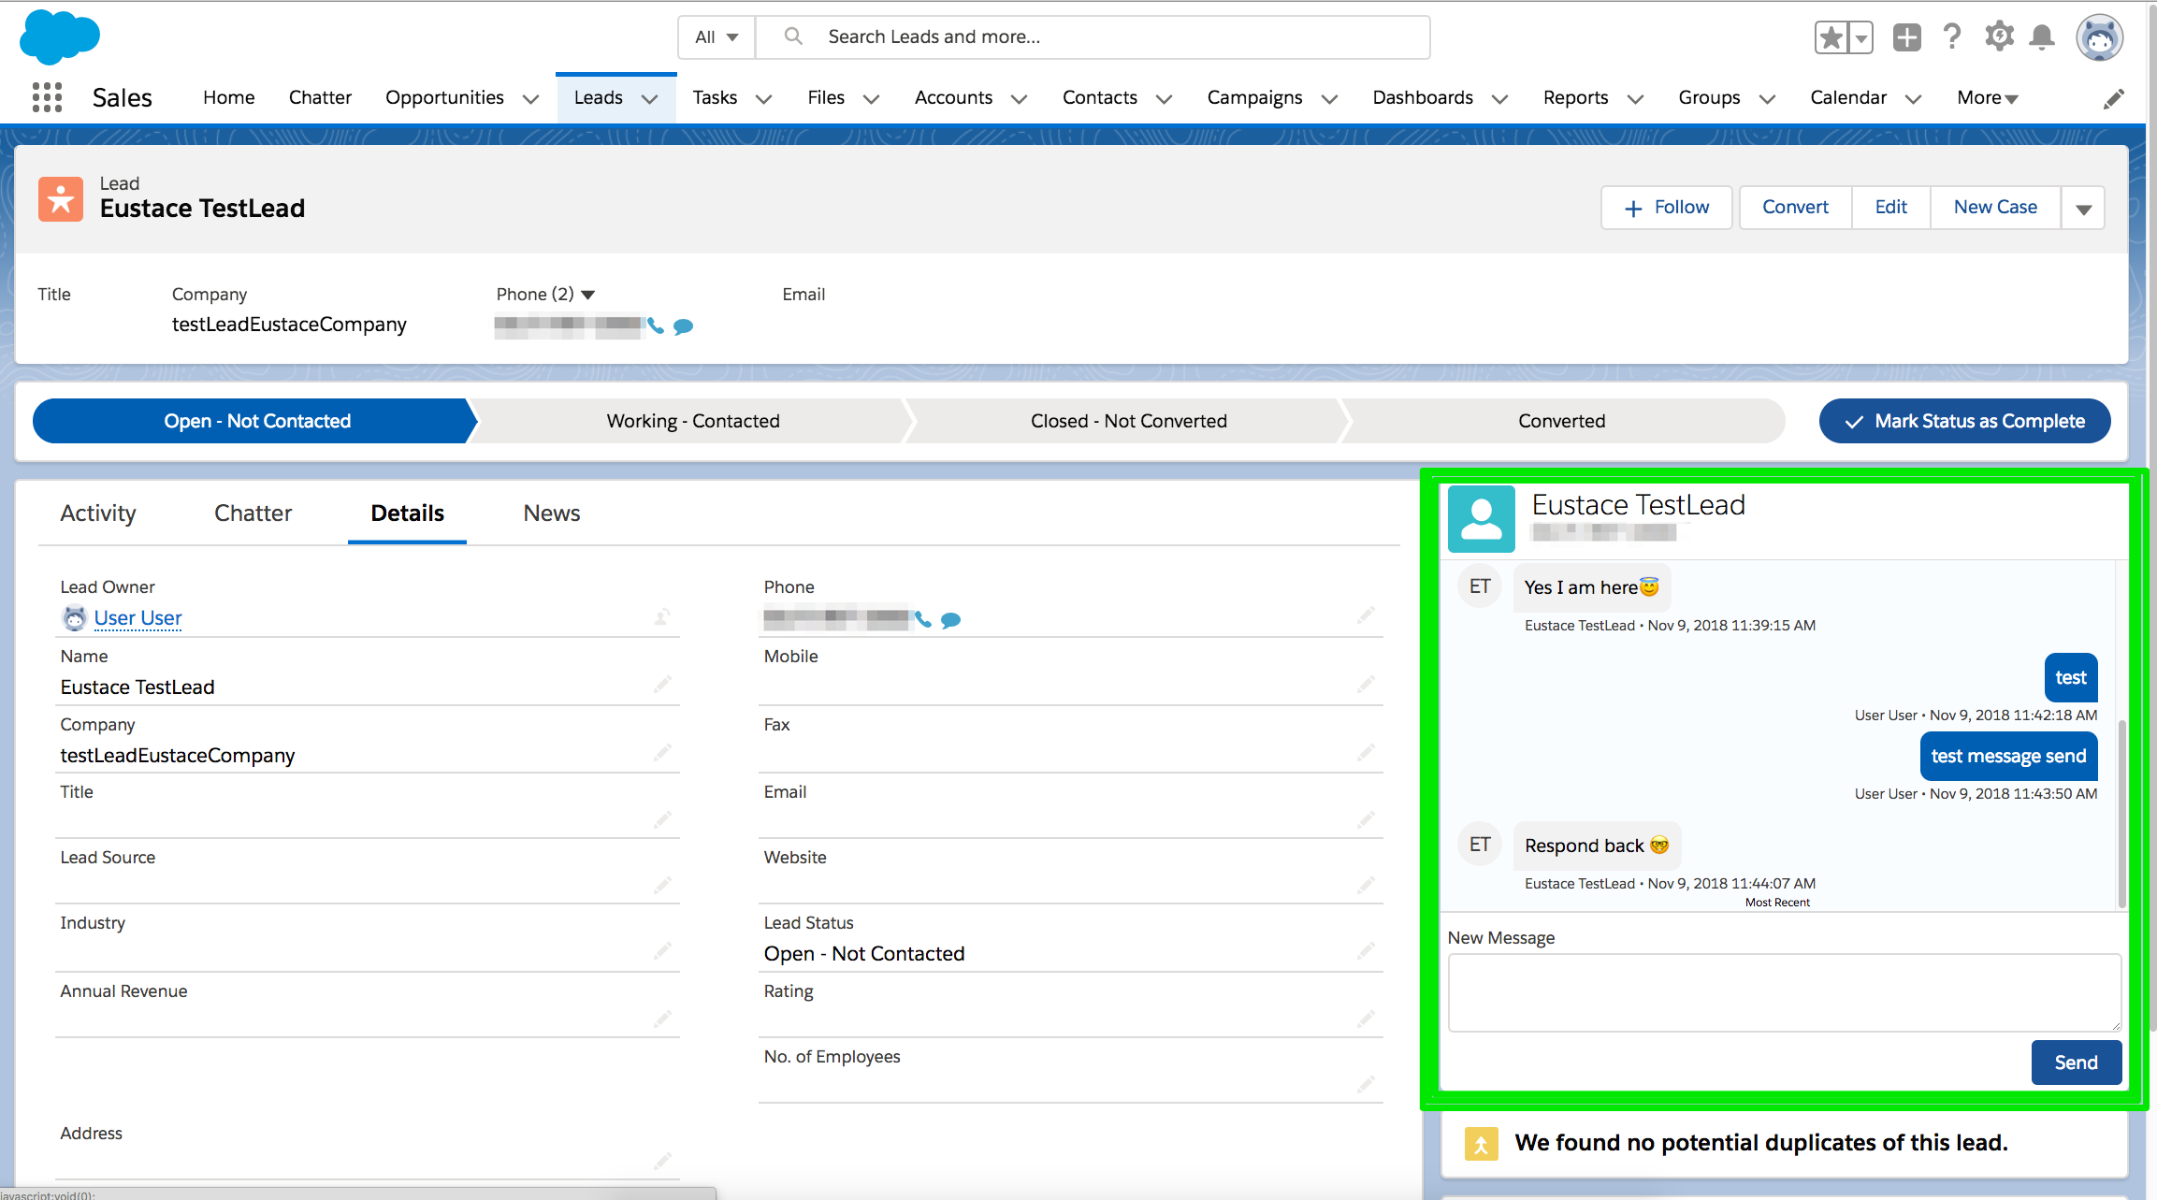Click the Edit button
2157x1200 pixels.
[1890, 208]
